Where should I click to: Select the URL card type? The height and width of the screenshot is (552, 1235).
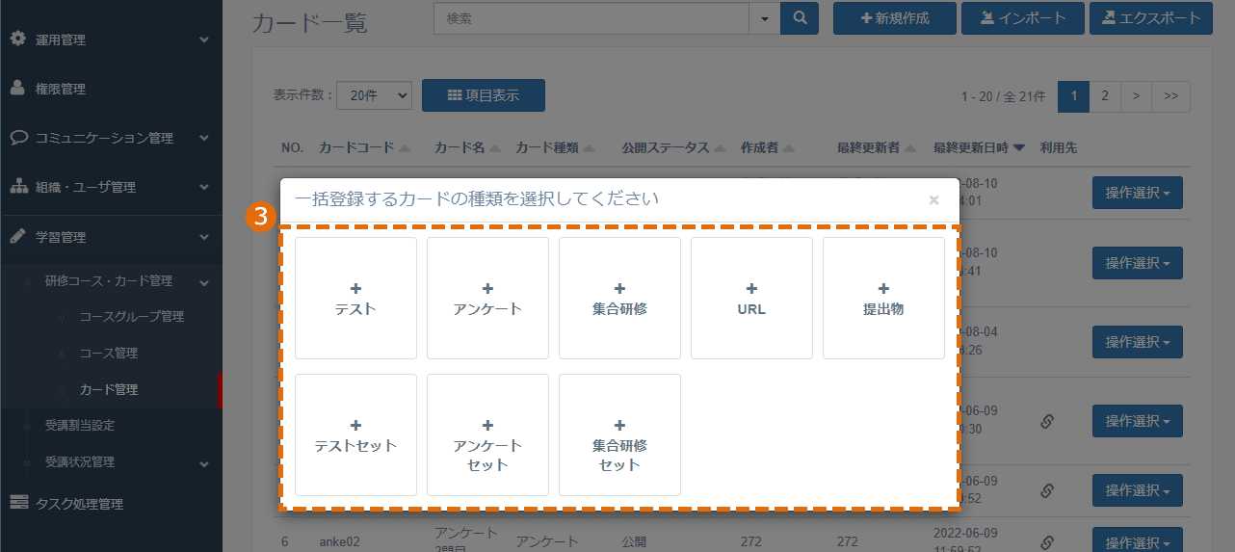coord(751,299)
